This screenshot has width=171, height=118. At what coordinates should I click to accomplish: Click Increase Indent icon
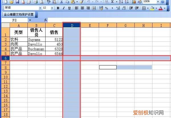pos(137,8)
